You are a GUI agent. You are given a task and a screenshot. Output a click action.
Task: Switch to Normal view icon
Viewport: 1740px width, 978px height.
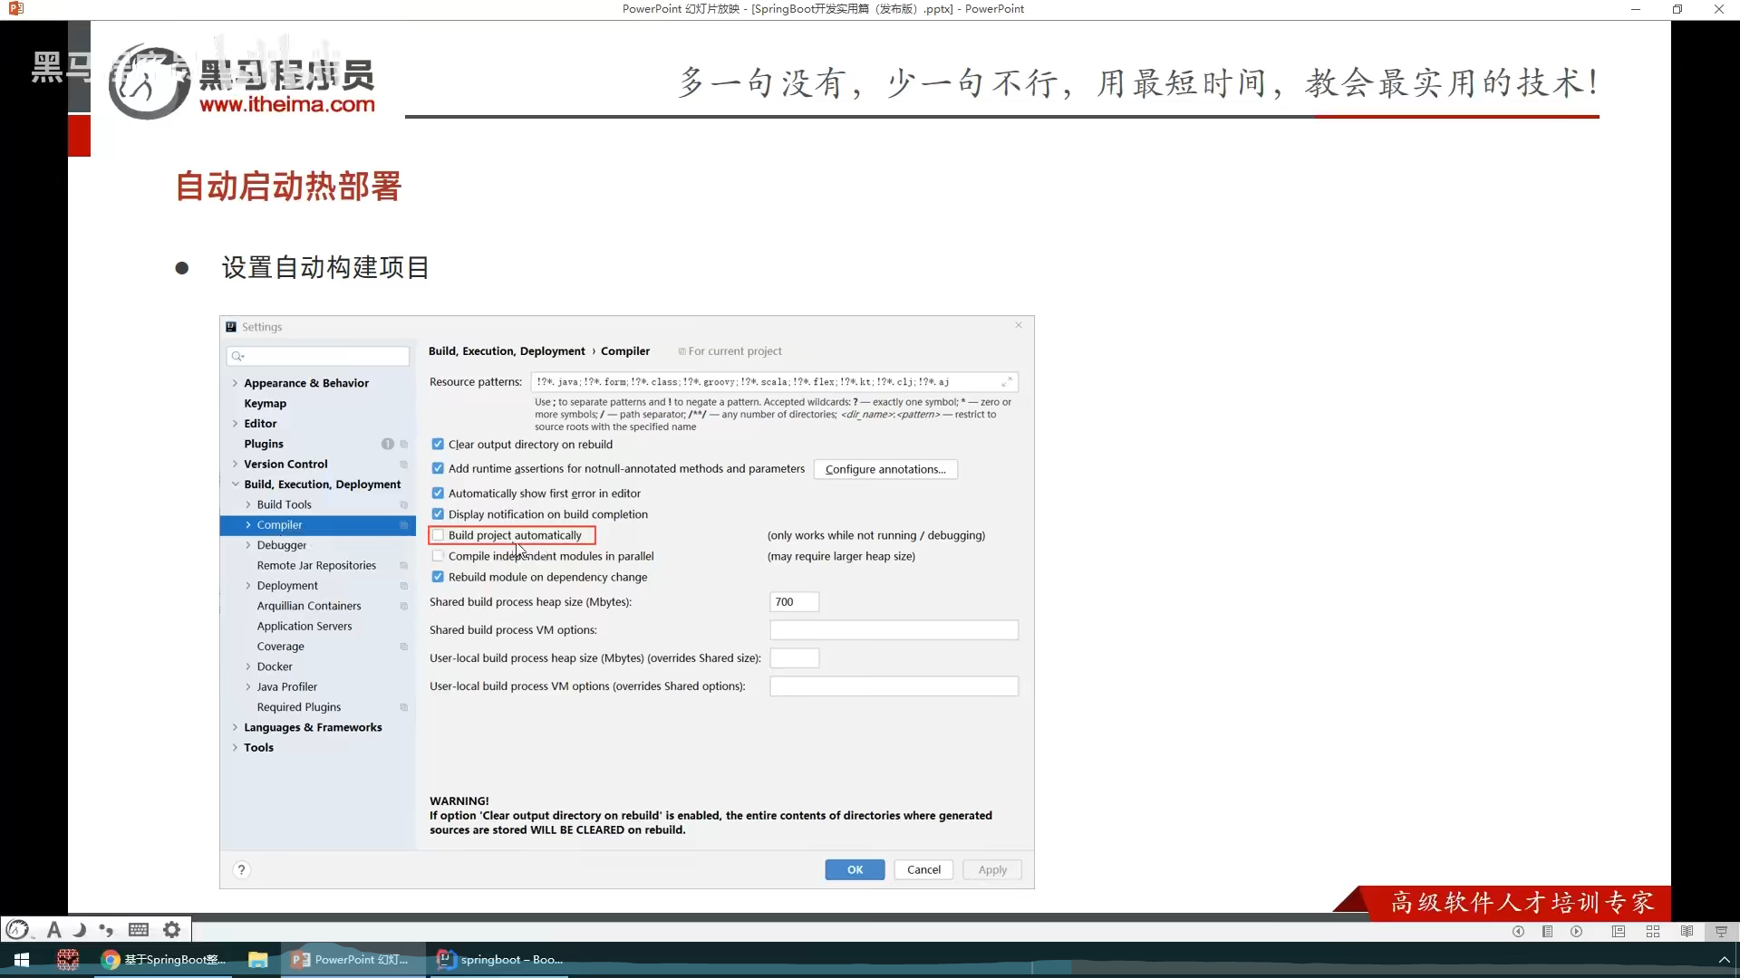tap(1619, 931)
